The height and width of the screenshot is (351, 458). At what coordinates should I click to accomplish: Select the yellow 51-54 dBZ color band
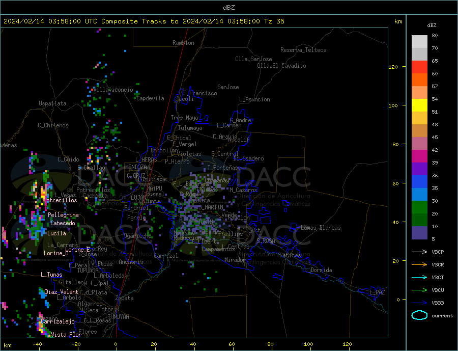pos(419,105)
